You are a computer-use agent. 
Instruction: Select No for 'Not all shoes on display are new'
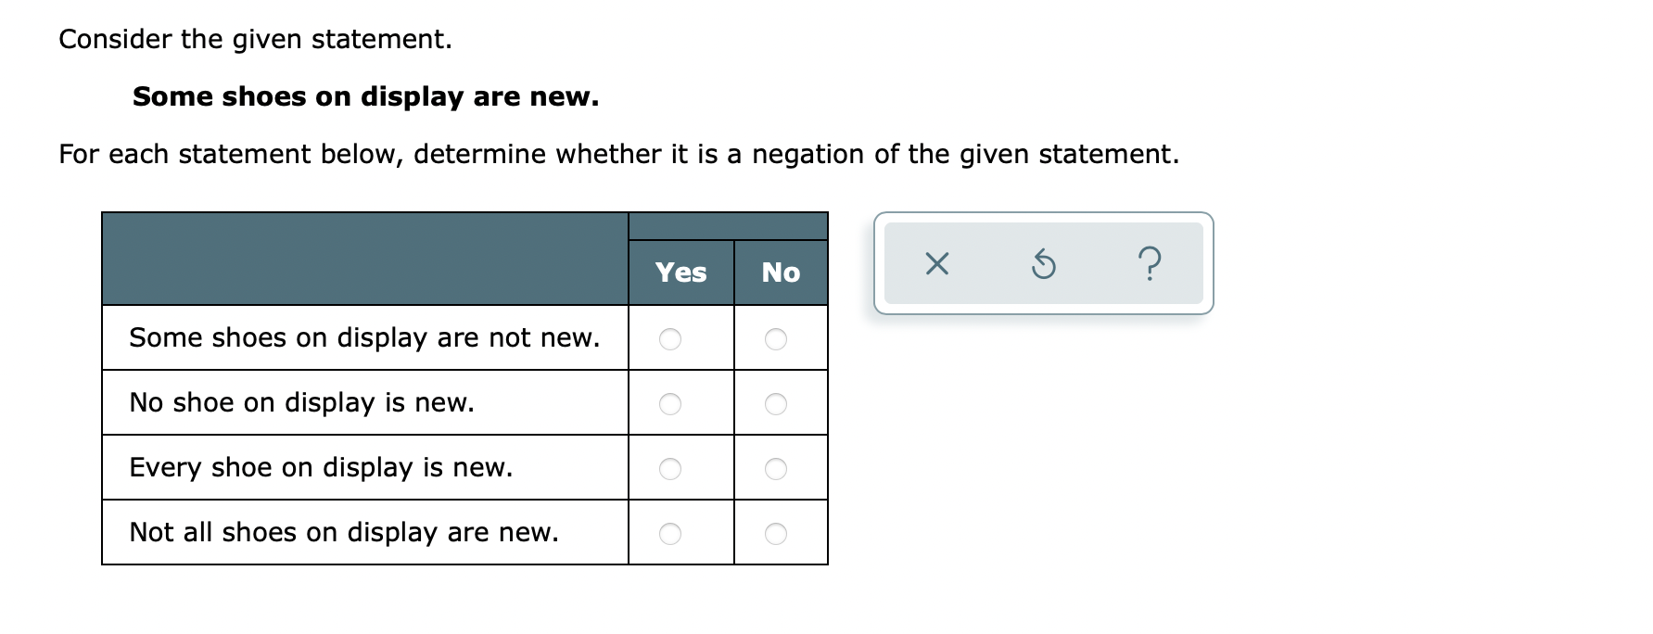click(776, 532)
